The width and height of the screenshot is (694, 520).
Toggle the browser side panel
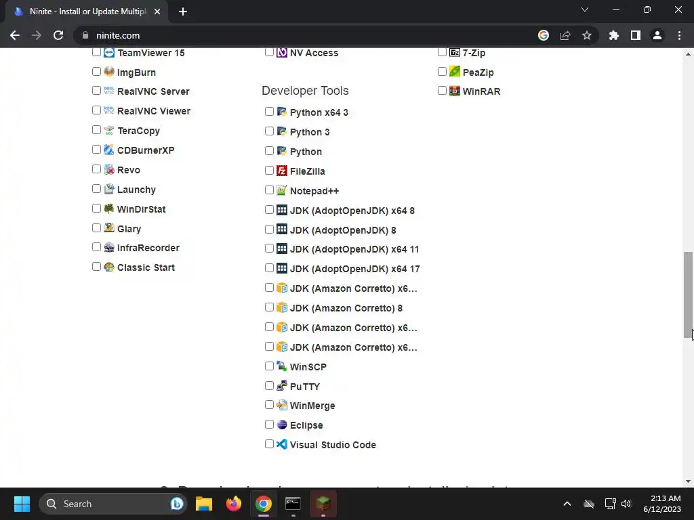(636, 35)
